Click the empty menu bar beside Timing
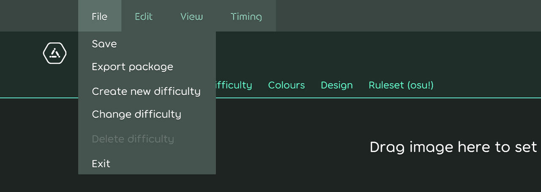The image size is (541, 192). tap(408, 16)
